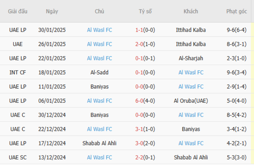Click the Tỷ số column header
The image size is (254, 166).
[x=145, y=11]
